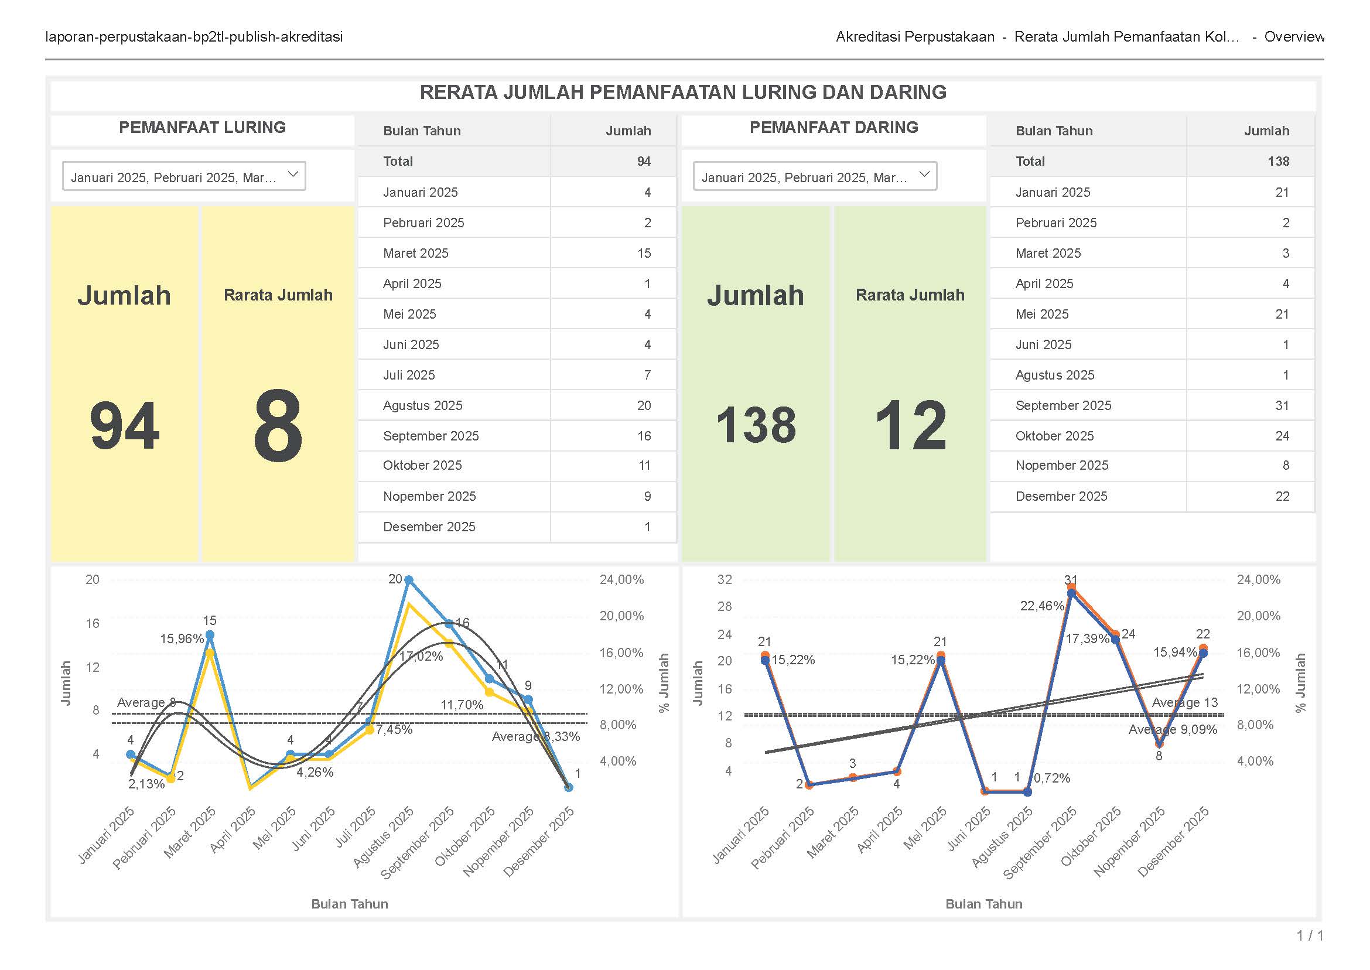Select the Total row in the Daring table
The image size is (1370, 970).
pos(1030,161)
